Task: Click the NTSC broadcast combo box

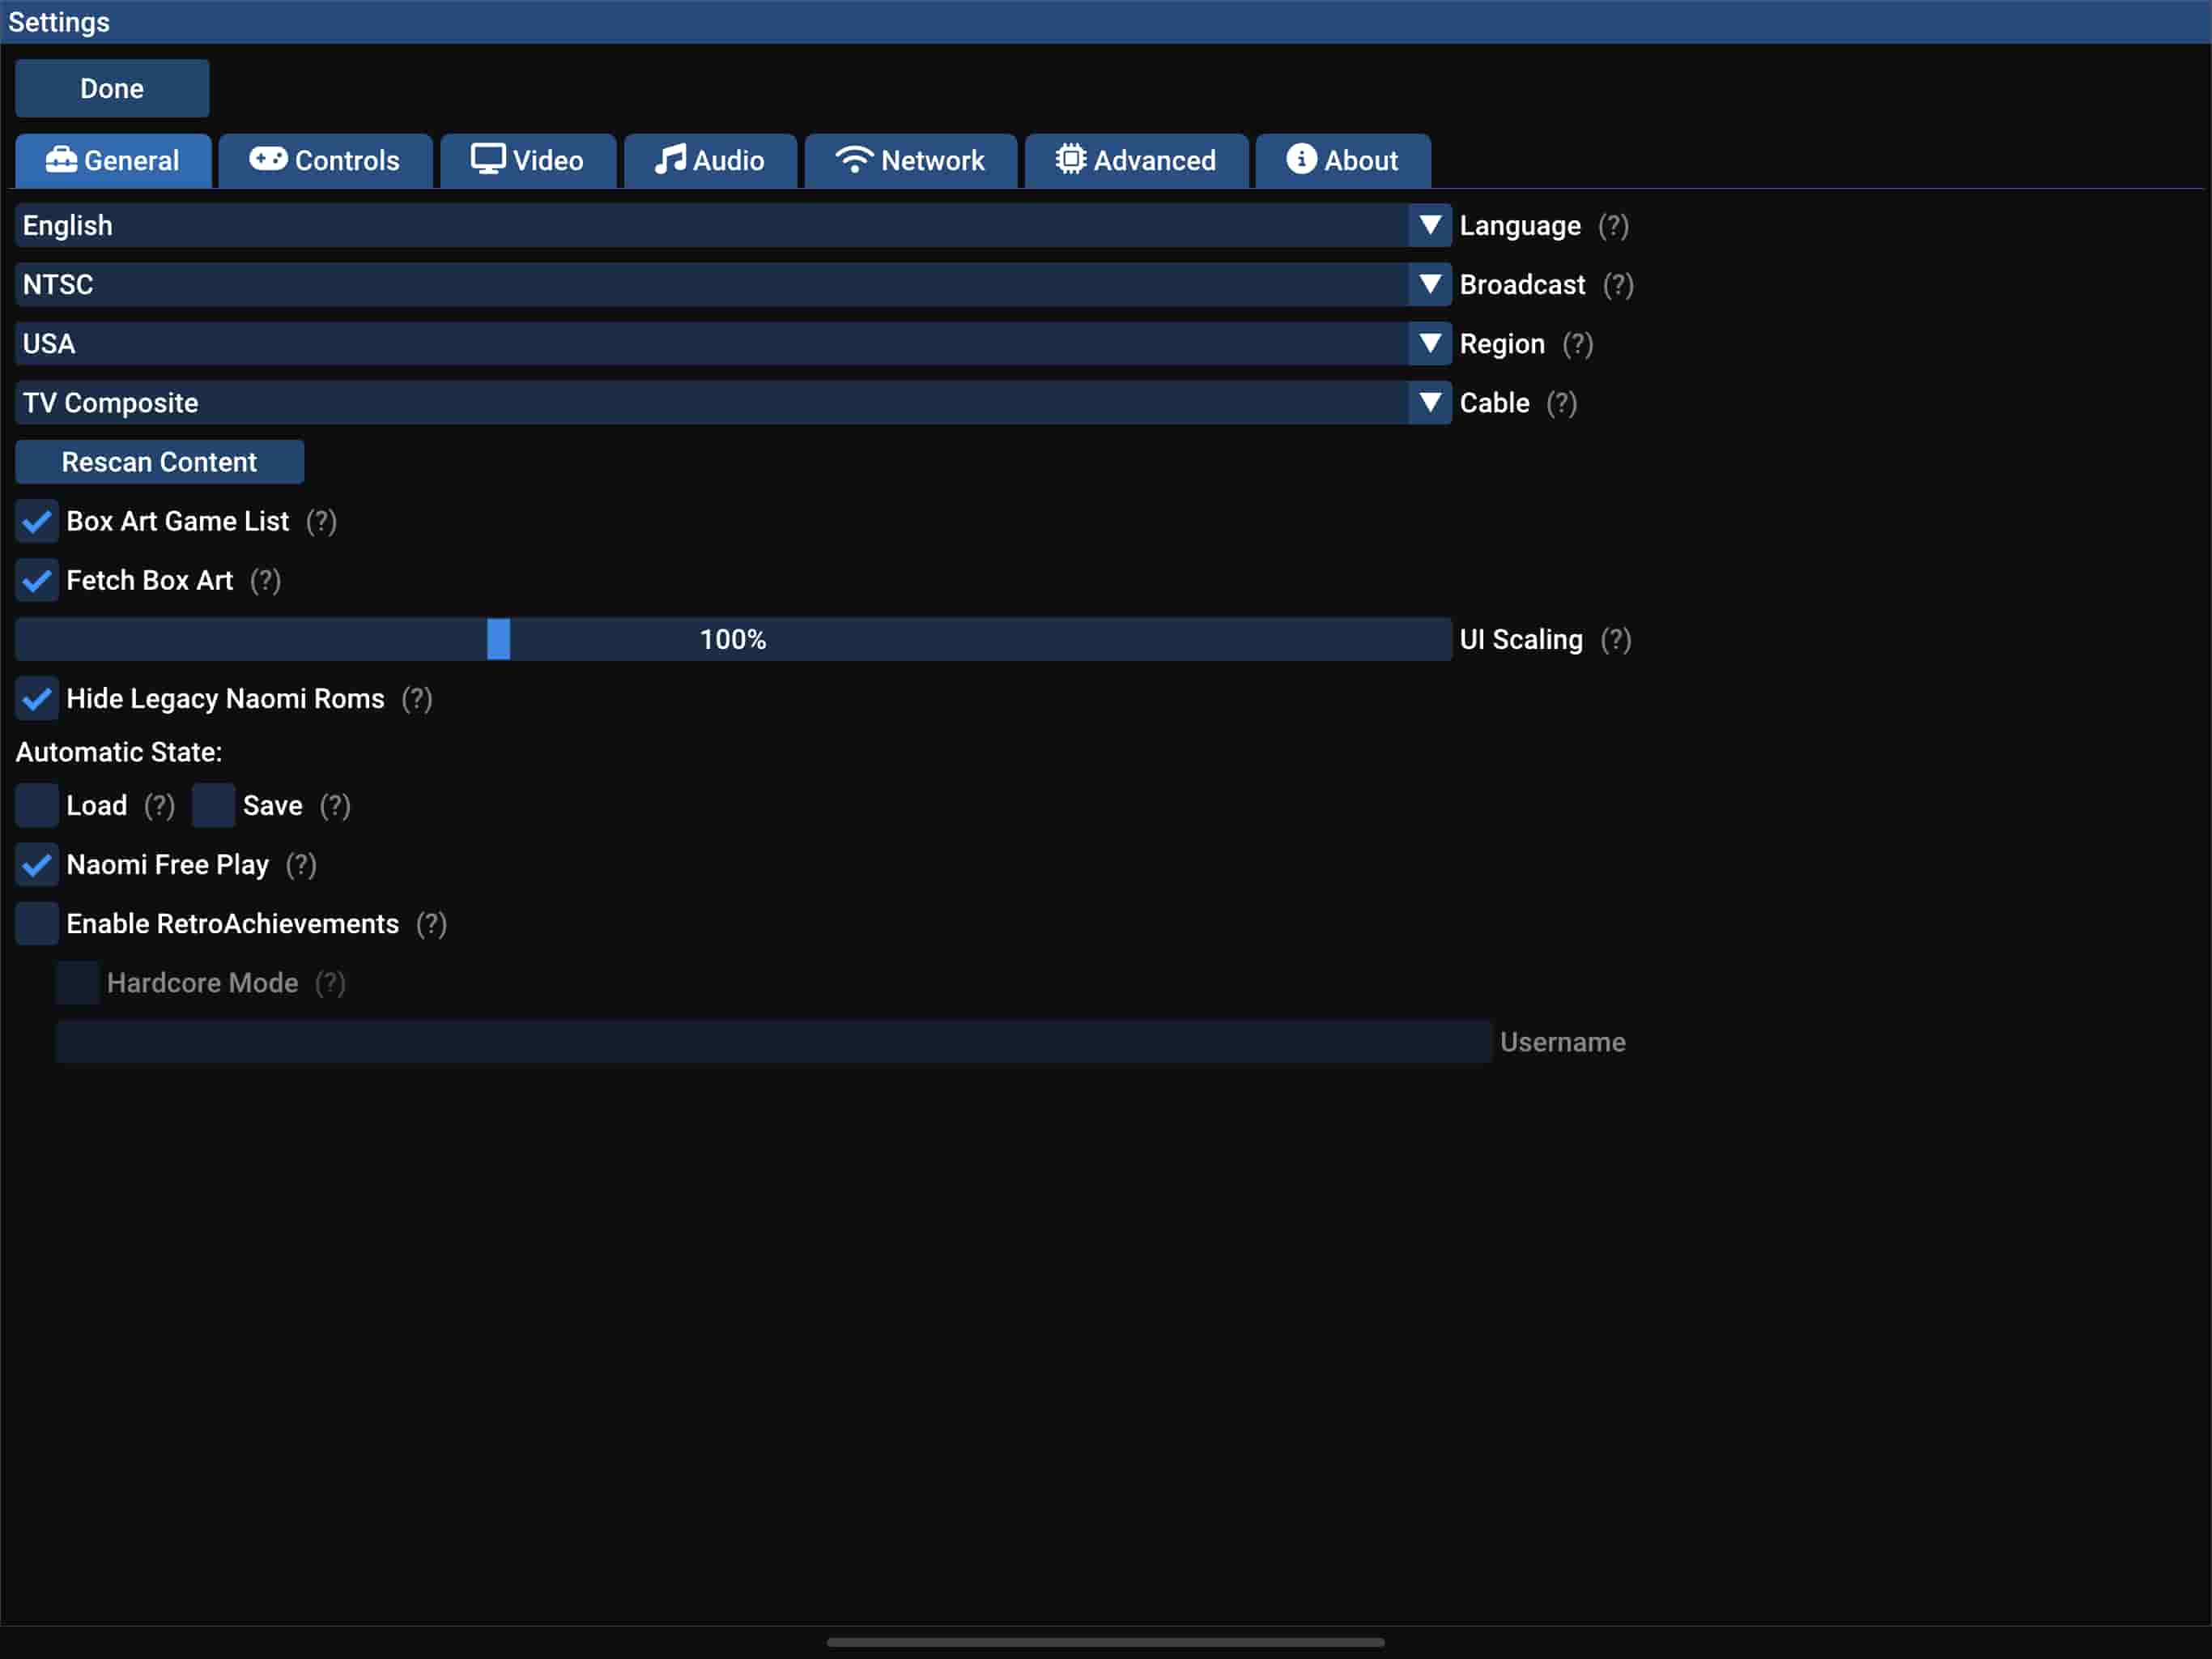Action: tap(733, 284)
